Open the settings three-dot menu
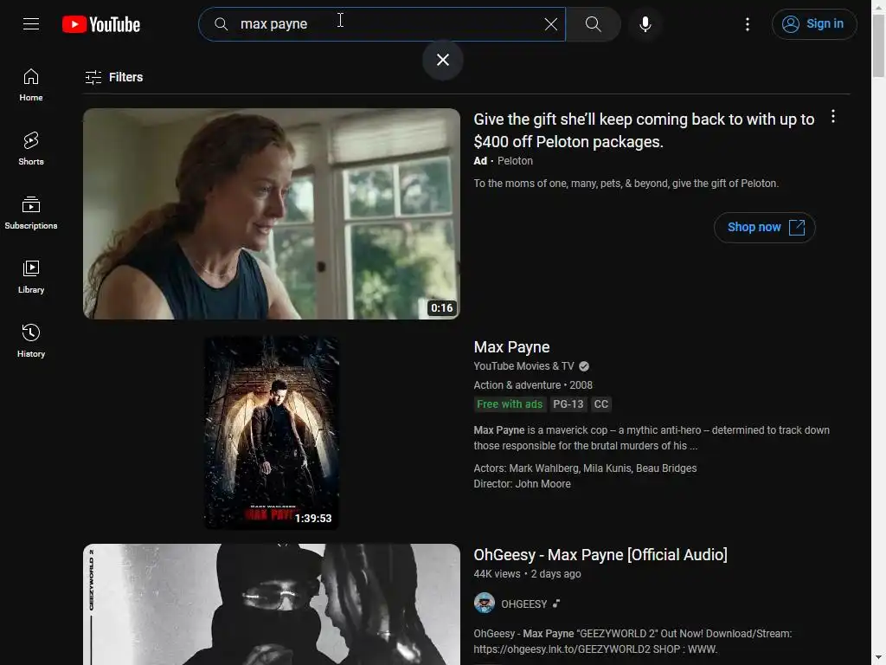The image size is (886, 665). click(747, 23)
